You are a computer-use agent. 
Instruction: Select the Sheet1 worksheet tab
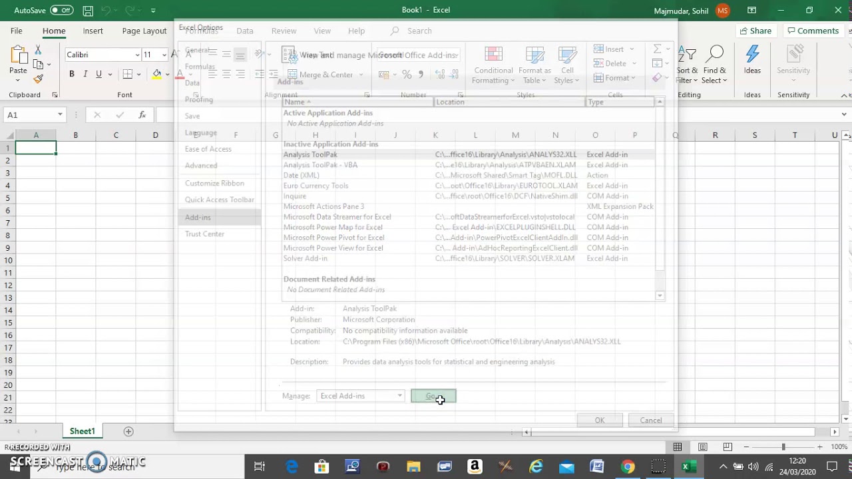tap(83, 431)
